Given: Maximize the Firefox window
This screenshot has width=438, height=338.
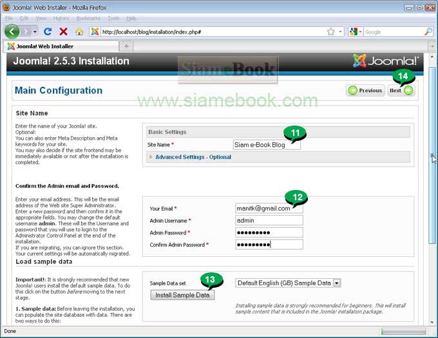Looking at the screenshot, I should pyautogui.click(x=419, y=8).
